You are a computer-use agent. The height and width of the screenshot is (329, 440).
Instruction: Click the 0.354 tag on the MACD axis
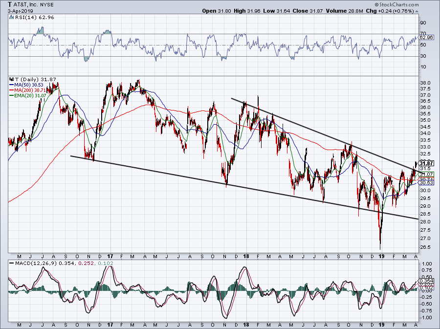(x=426, y=281)
